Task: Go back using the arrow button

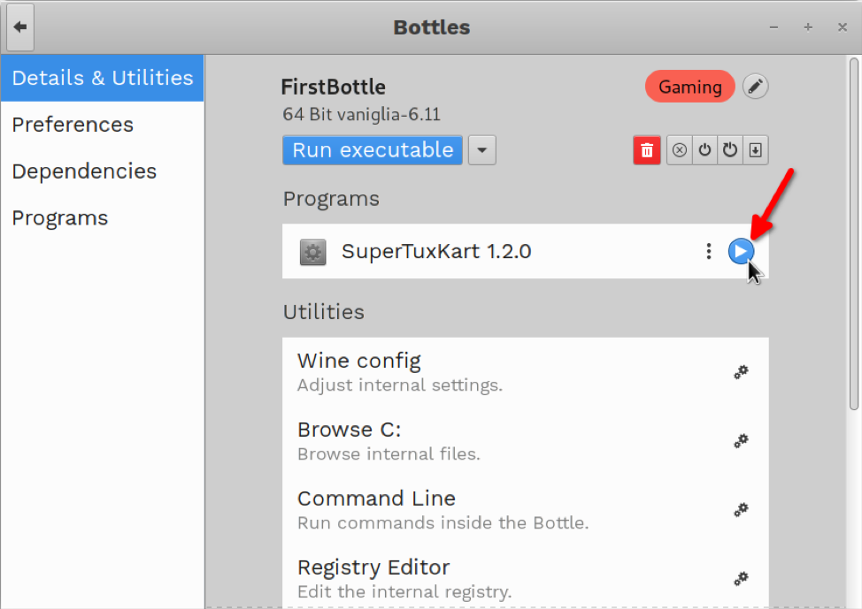Action: (20, 27)
